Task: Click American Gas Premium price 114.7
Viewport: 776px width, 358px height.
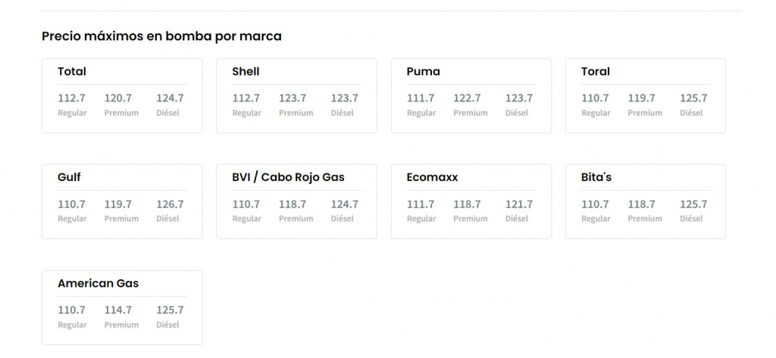Action: pos(118,310)
